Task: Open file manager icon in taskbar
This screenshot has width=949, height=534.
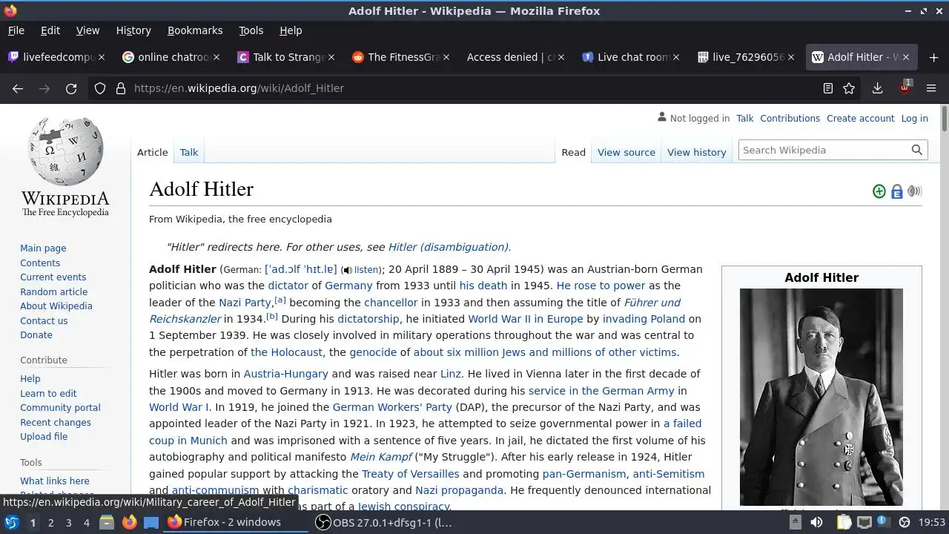Action: pos(107,522)
